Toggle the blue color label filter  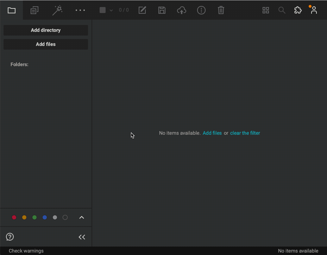click(45, 217)
